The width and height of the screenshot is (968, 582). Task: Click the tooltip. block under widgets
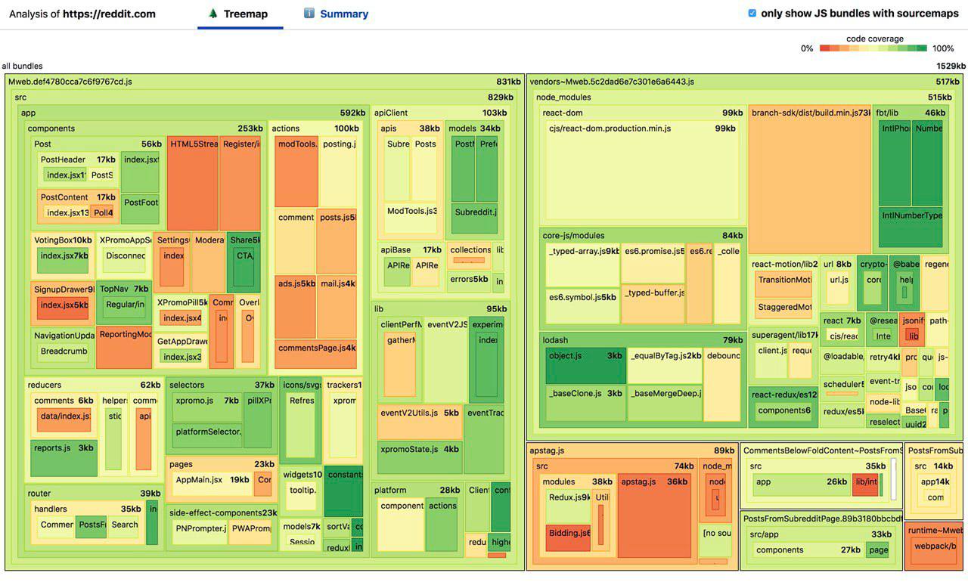[302, 494]
